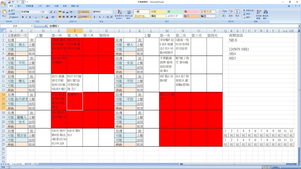Select column F header
301x169 pixels.
(75, 31)
